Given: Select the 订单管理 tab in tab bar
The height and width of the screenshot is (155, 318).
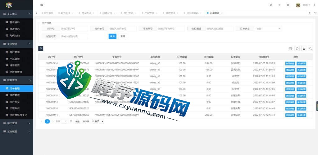Looking at the screenshot, I should (x=214, y=13).
